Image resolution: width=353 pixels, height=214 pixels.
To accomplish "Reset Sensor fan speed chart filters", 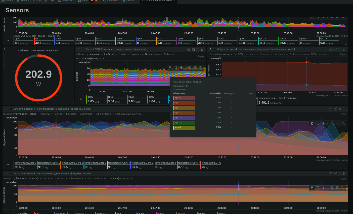I will pyautogui.click(x=343, y=54).
